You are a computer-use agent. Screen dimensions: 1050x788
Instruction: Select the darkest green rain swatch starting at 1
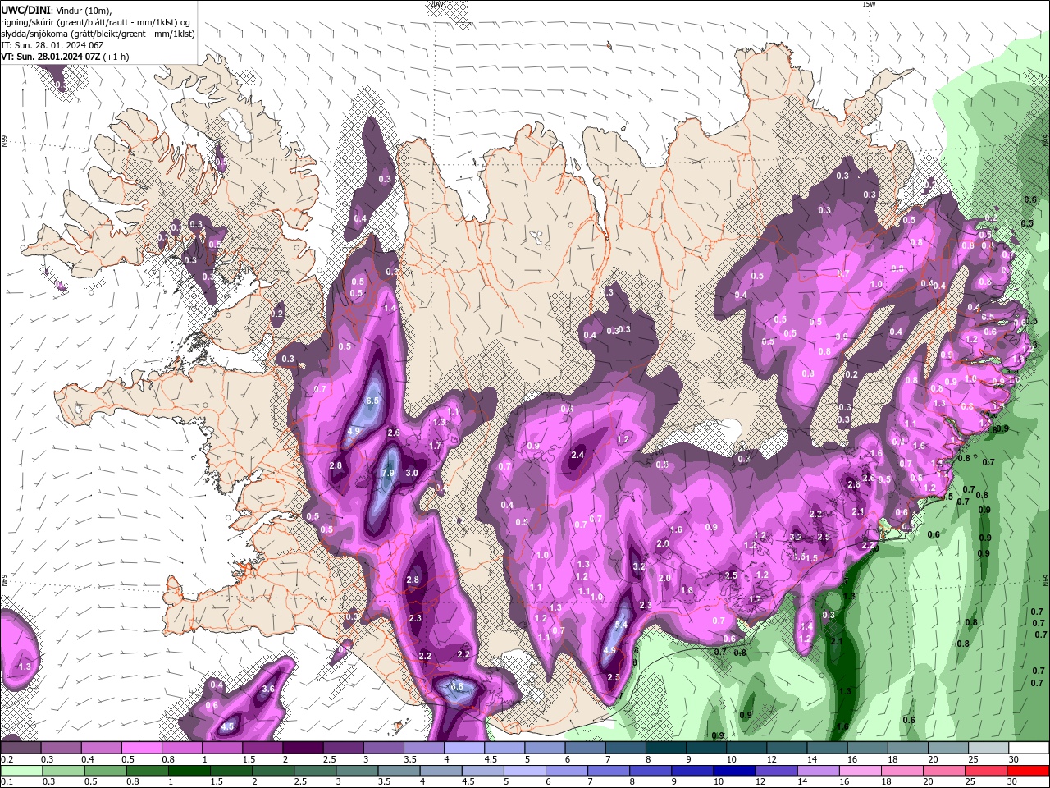click(x=189, y=771)
